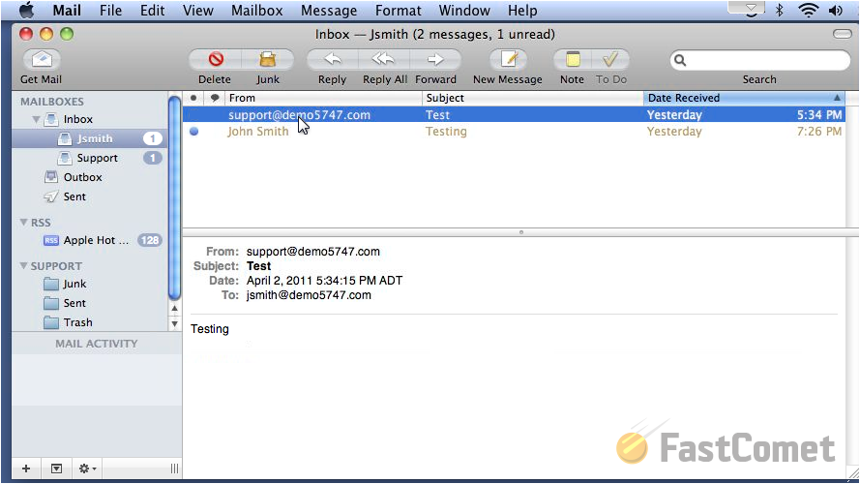Click the MAIL ACTIVITY header
Image resolution: width=860 pixels, height=484 pixels.
[97, 344]
